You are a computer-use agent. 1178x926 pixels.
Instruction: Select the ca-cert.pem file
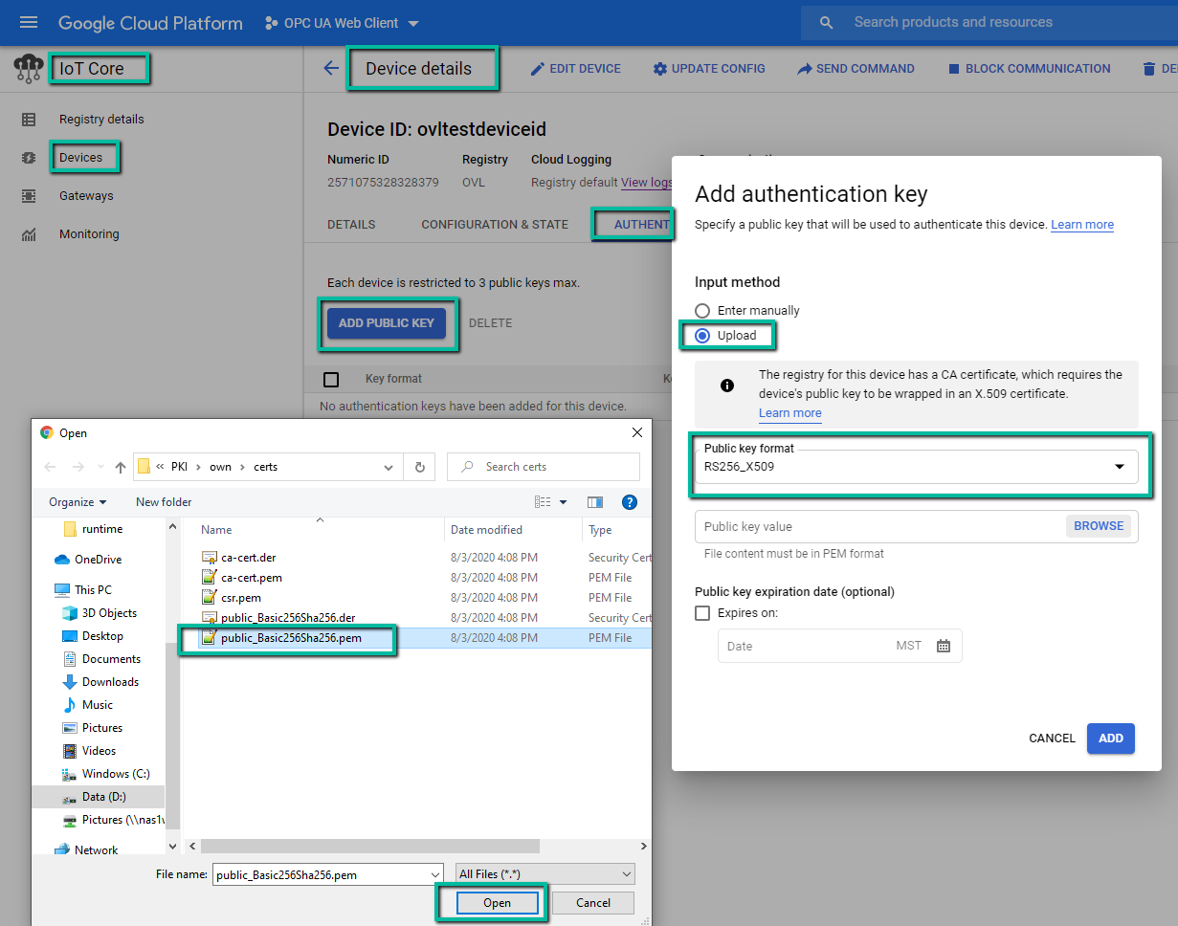251,578
